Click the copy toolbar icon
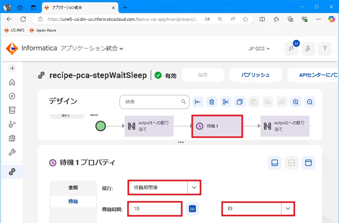Screen dimensions: 339x223 (x=240, y=102)
